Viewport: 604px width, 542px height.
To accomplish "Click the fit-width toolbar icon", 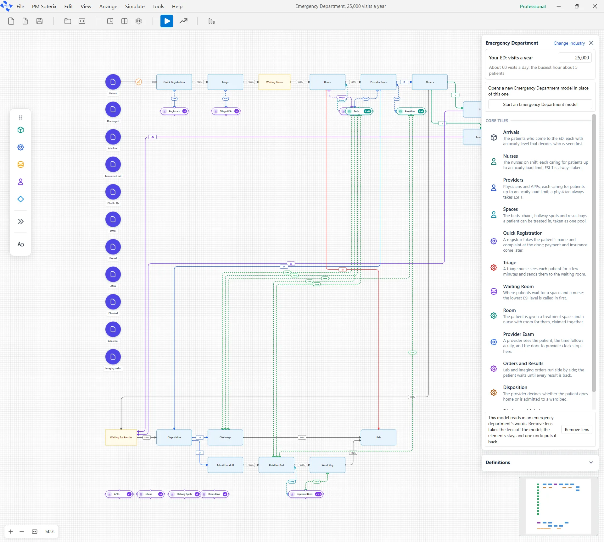I will (x=82, y=21).
